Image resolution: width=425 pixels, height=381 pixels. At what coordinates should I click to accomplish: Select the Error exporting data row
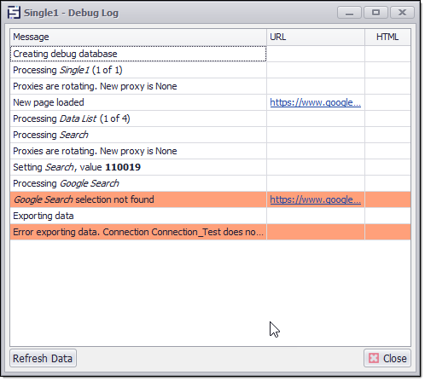(x=210, y=232)
